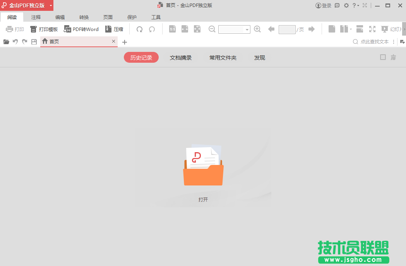
Task: Click the open file folder icon
Action: click(6, 41)
